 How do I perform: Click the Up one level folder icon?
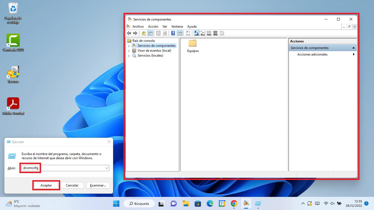(x=144, y=33)
